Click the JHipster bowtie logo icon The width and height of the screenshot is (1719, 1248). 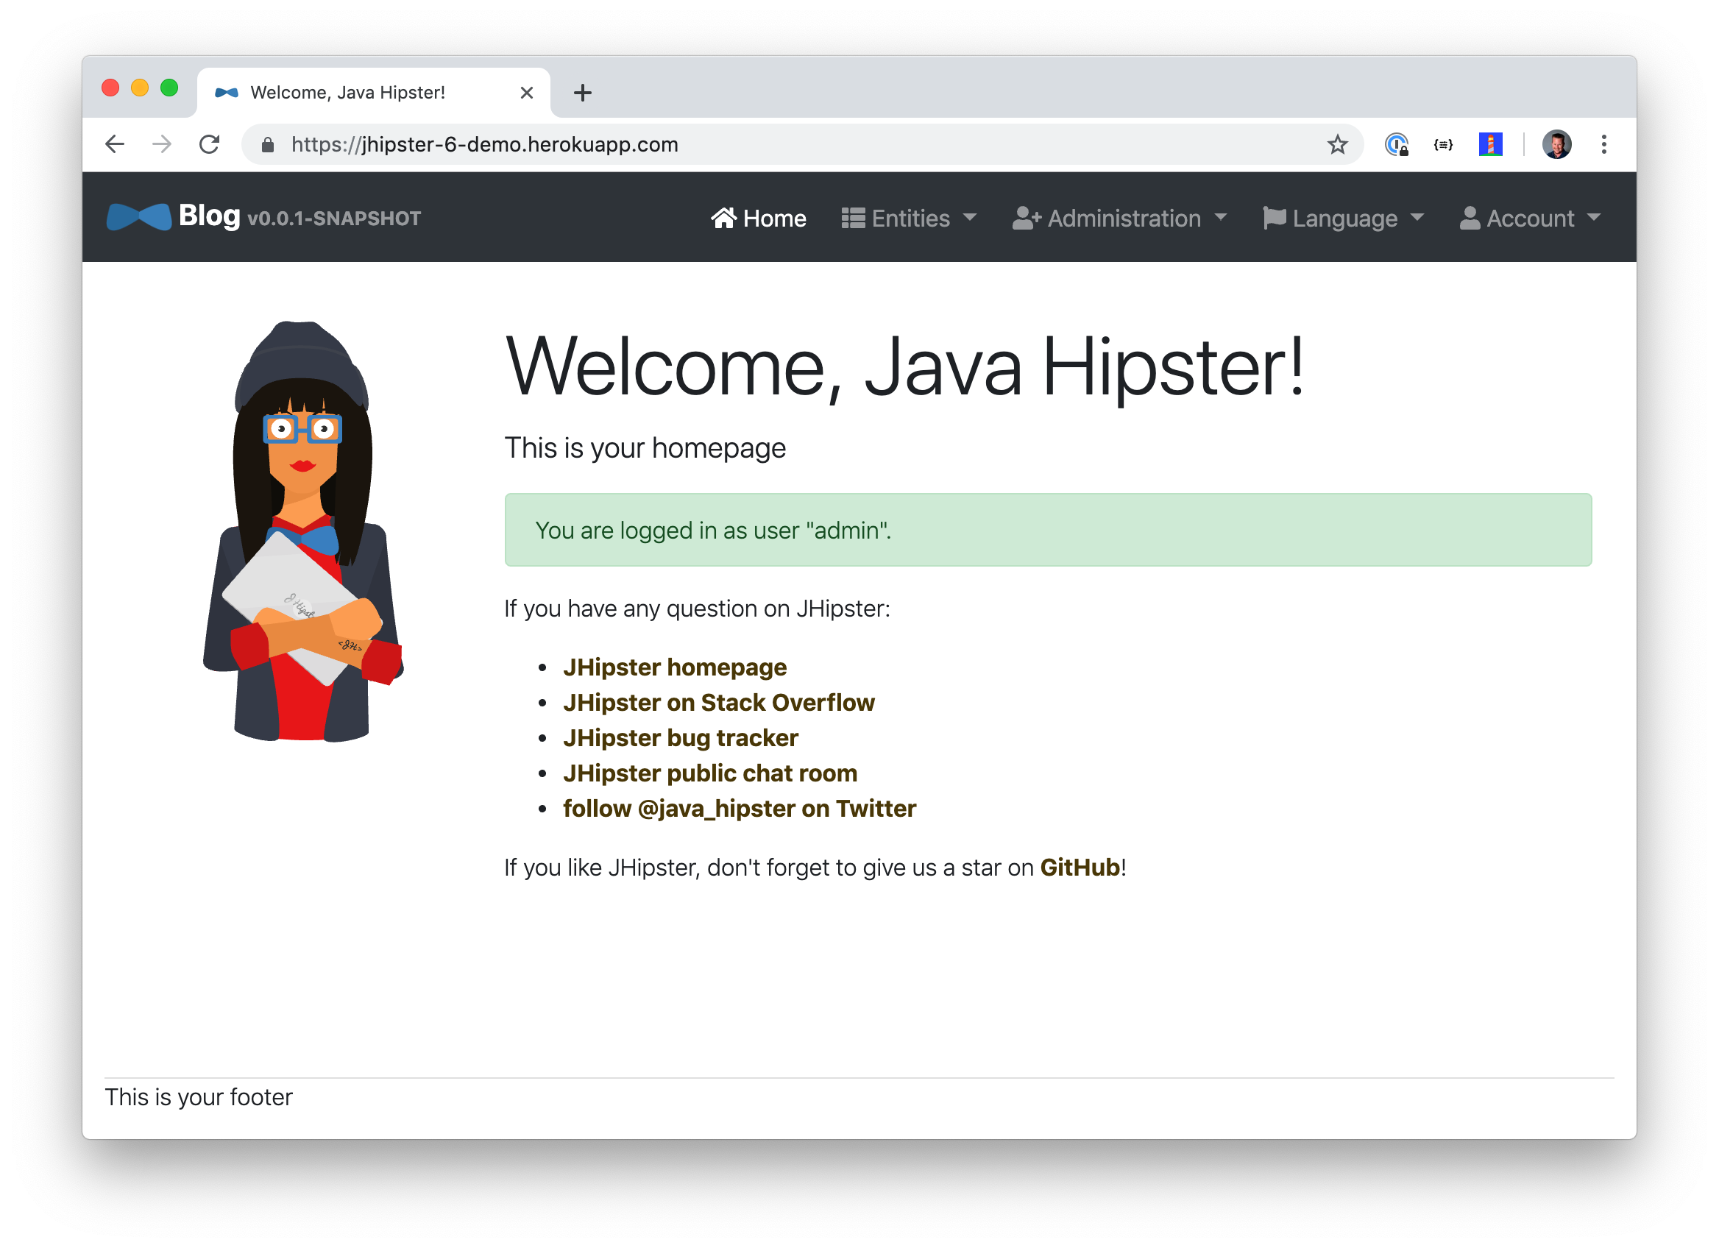pyautogui.click(x=133, y=218)
